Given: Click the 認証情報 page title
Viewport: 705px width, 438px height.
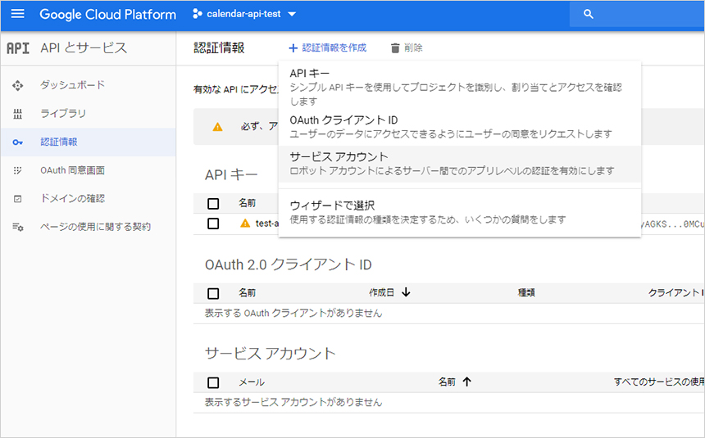Looking at the screenshot, I should 219,47.
